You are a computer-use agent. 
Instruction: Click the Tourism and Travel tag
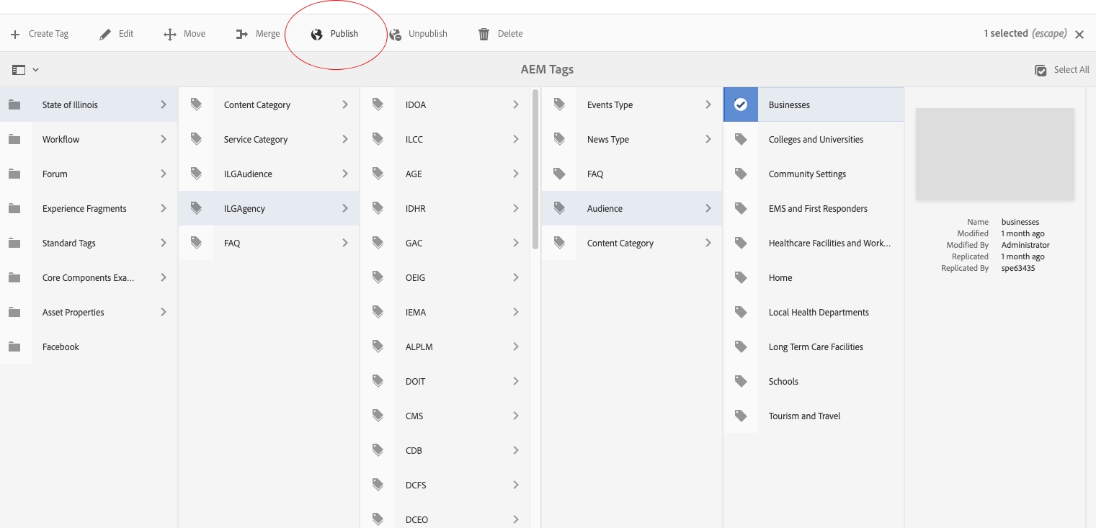(804, 416)
